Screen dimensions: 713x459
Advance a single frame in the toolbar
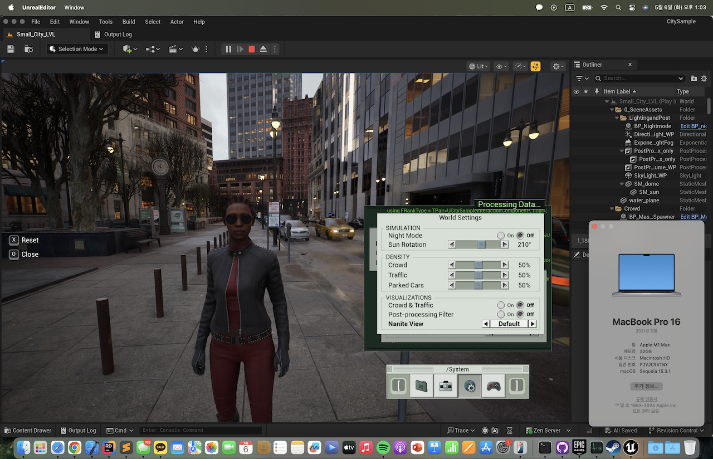pos(240,49)
